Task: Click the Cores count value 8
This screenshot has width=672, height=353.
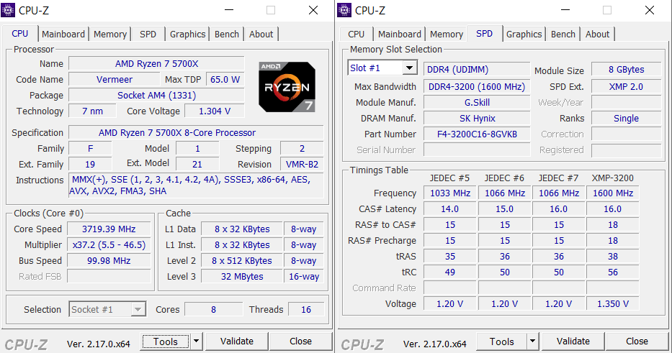Action: tap(213, 309)
